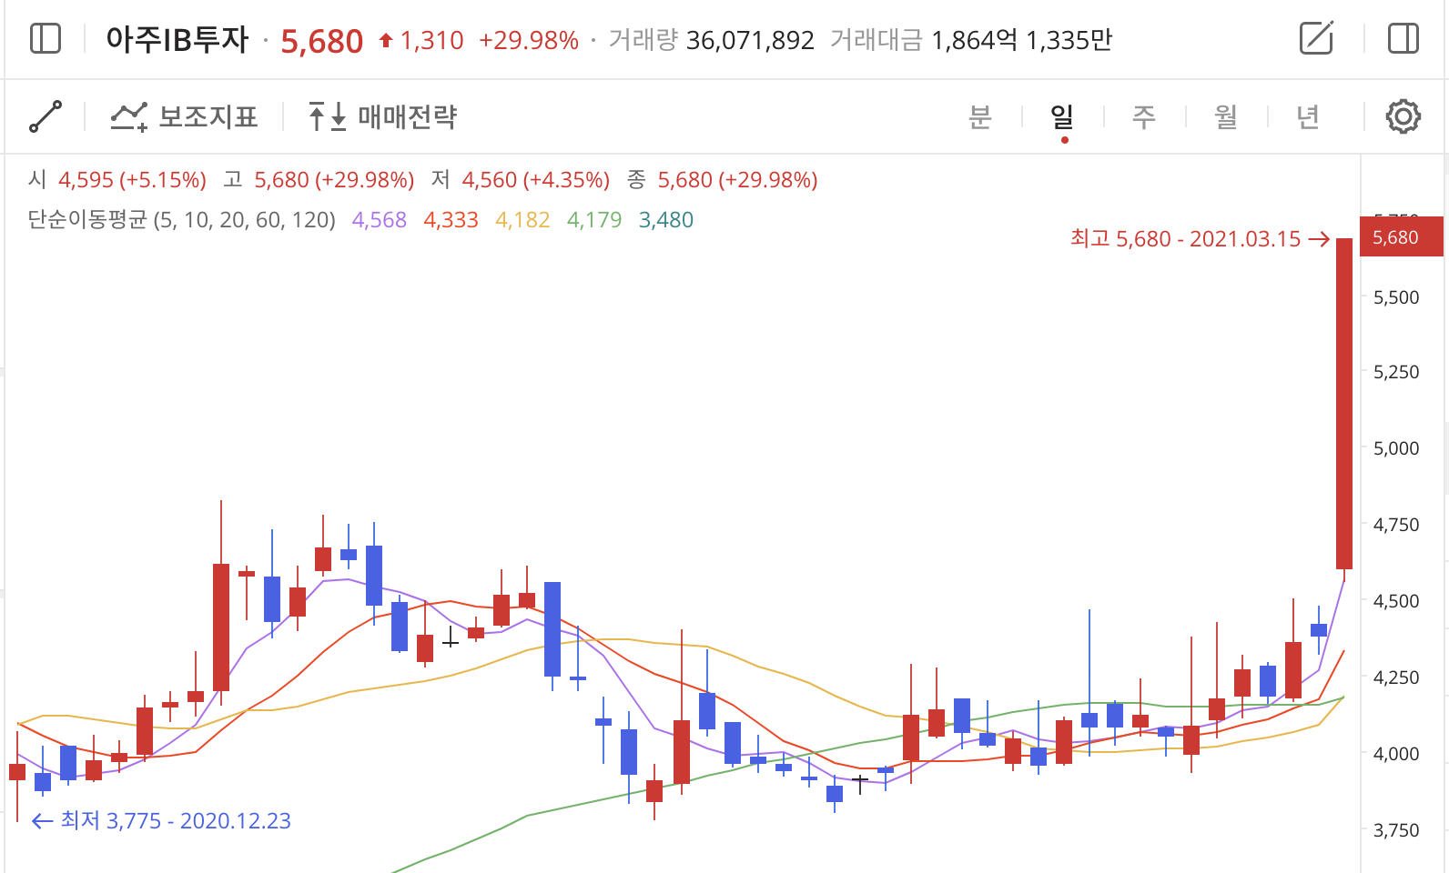Click 5-day moving average value 4,568
Viewport: 1449px width, 873px height.
380,220
